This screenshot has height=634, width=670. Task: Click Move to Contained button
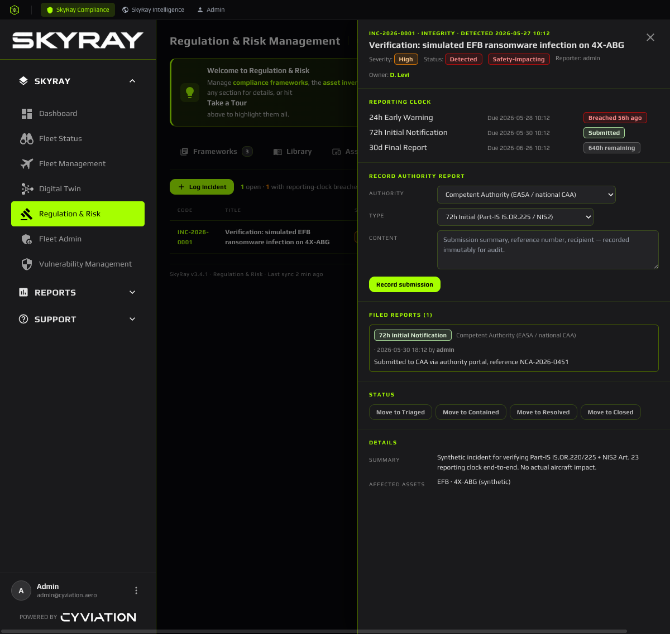(471, 412)
